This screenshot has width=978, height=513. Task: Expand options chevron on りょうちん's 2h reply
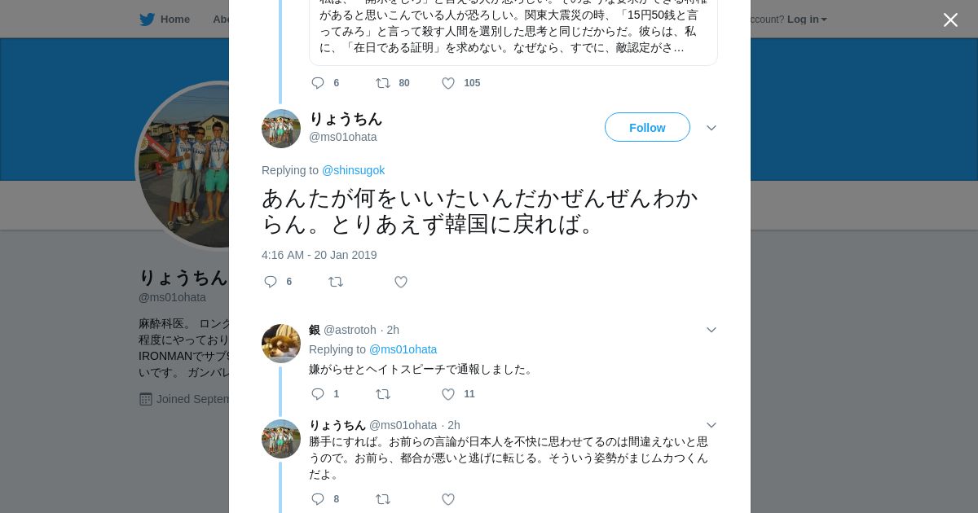pos(711,425)
